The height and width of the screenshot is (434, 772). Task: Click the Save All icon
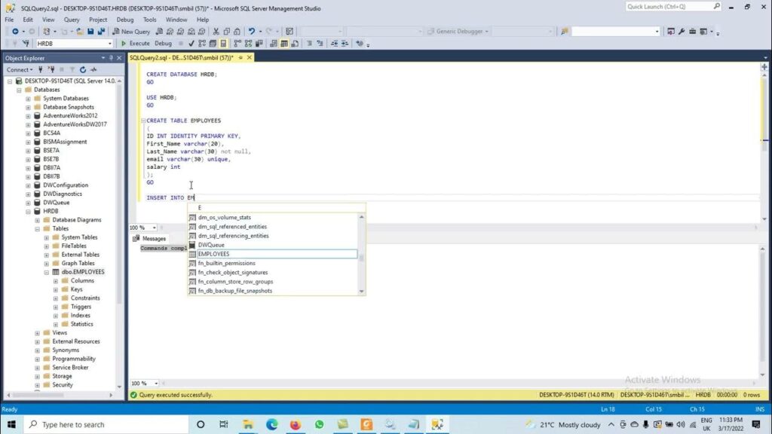click(x=102, y=32)
